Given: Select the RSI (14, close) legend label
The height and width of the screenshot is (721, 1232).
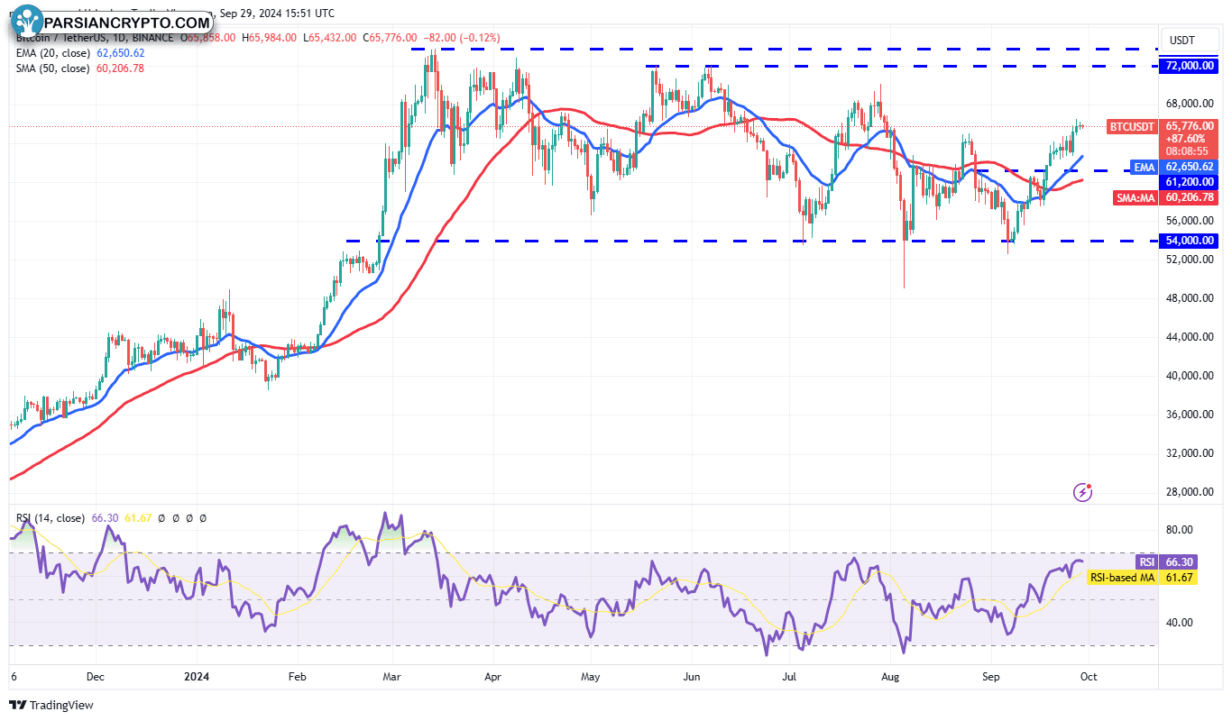Looking at the screenshot, I should coord(51,518).
